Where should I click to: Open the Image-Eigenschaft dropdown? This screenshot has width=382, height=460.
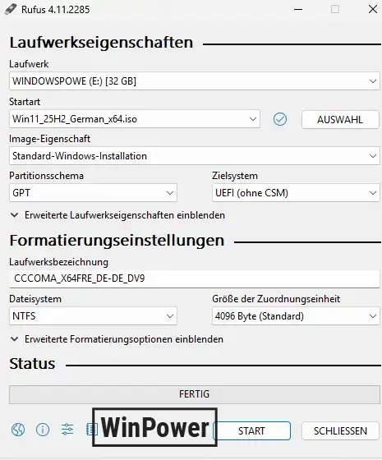195,156
